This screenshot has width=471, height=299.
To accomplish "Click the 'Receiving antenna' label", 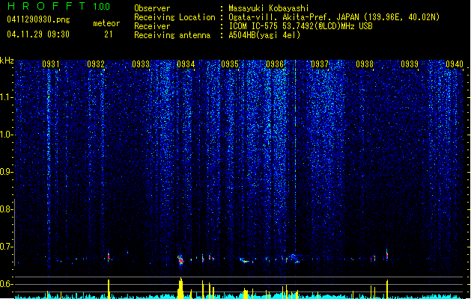I will 172,35.
